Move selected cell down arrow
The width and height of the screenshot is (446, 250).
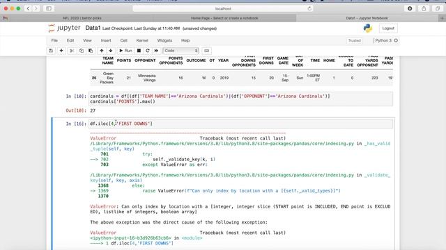(111, 51)
